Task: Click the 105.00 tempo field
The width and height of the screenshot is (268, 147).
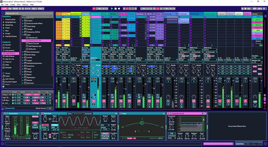Action: coord(15,9)
